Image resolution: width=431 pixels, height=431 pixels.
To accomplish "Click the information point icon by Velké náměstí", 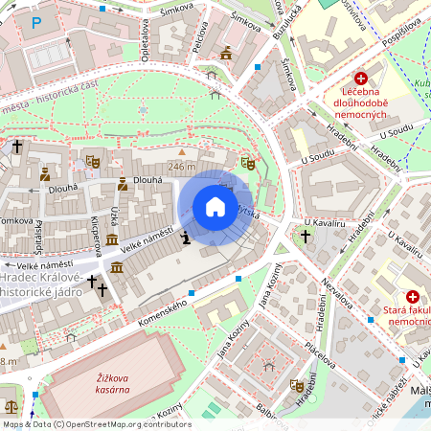I will (186, 238).
